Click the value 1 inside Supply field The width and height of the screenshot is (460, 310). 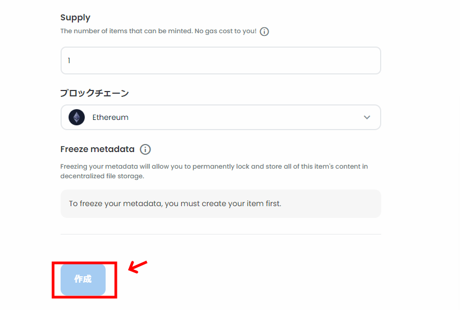pos(69,61)
